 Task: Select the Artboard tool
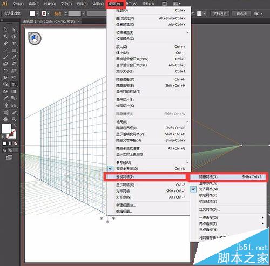5,113
